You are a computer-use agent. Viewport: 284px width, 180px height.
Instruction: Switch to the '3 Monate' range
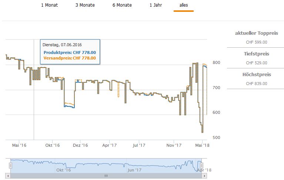click(85, 5)
